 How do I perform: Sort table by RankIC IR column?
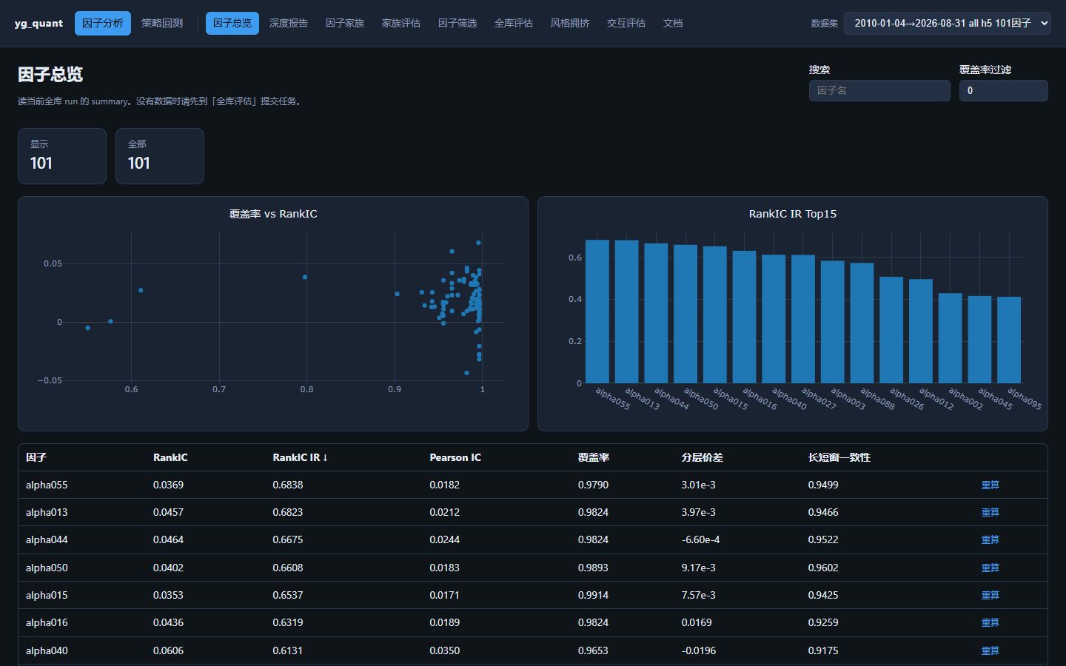click(300, 457)
